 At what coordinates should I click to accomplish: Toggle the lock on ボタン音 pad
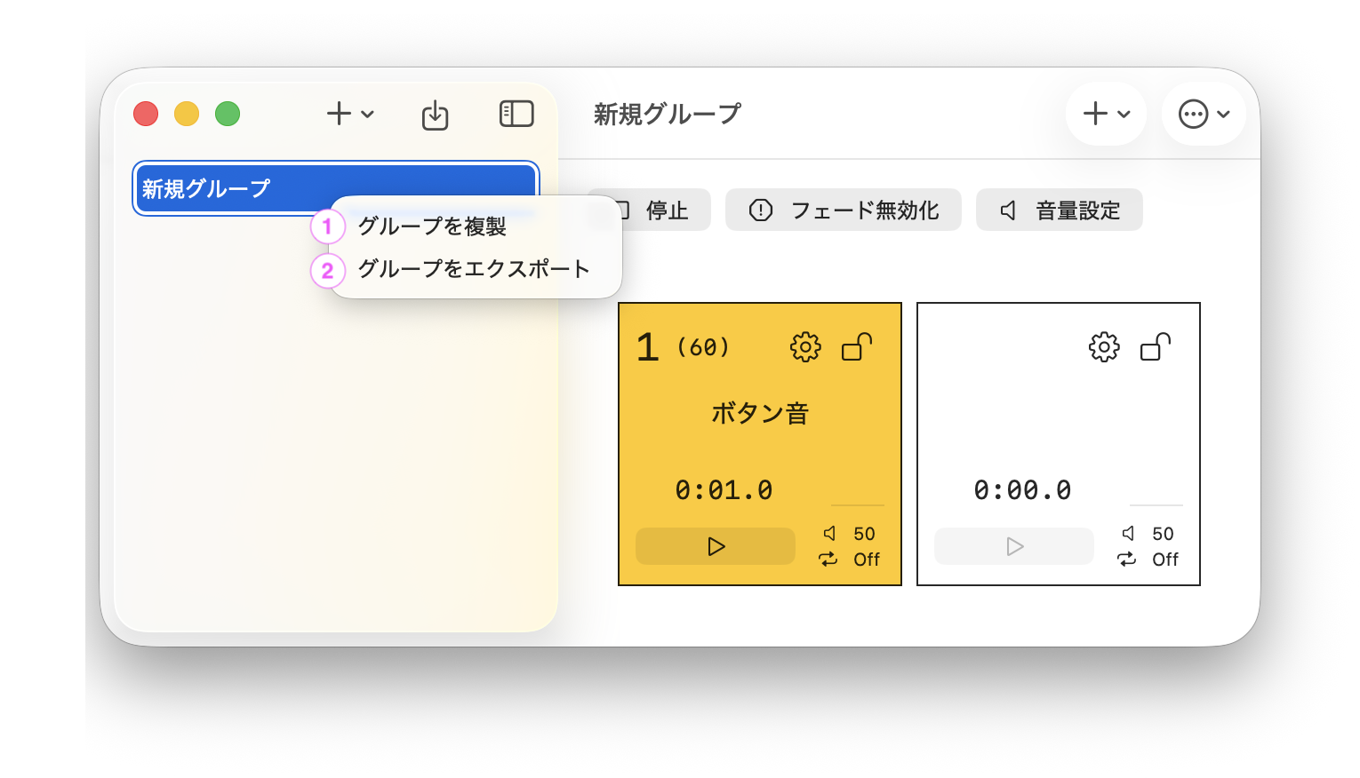point(857,346)
